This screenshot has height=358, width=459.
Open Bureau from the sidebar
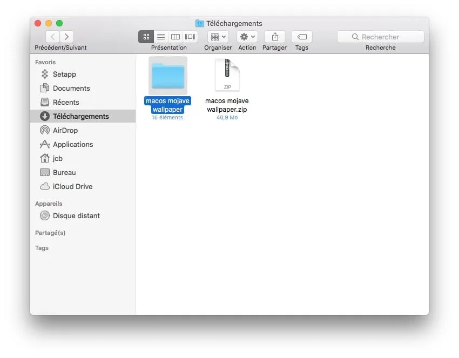click(64, 172)
